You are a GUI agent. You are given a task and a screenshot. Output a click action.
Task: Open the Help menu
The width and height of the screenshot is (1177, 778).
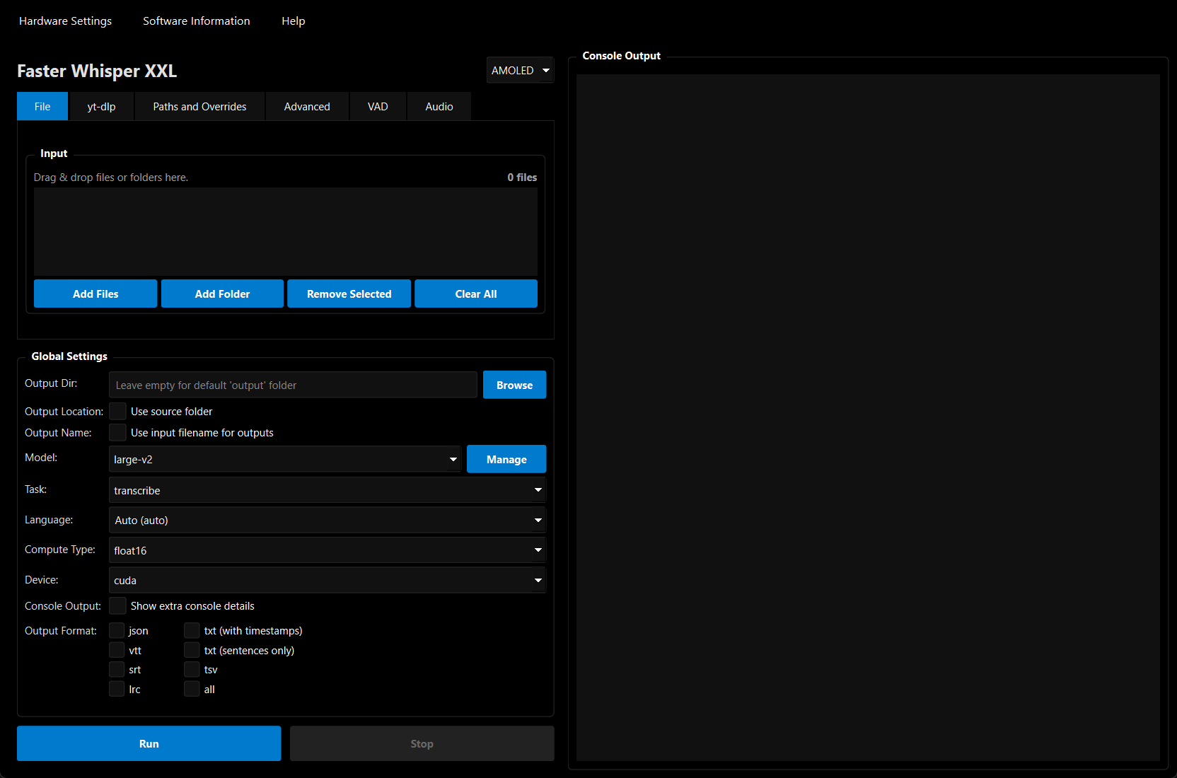point(294,21)
